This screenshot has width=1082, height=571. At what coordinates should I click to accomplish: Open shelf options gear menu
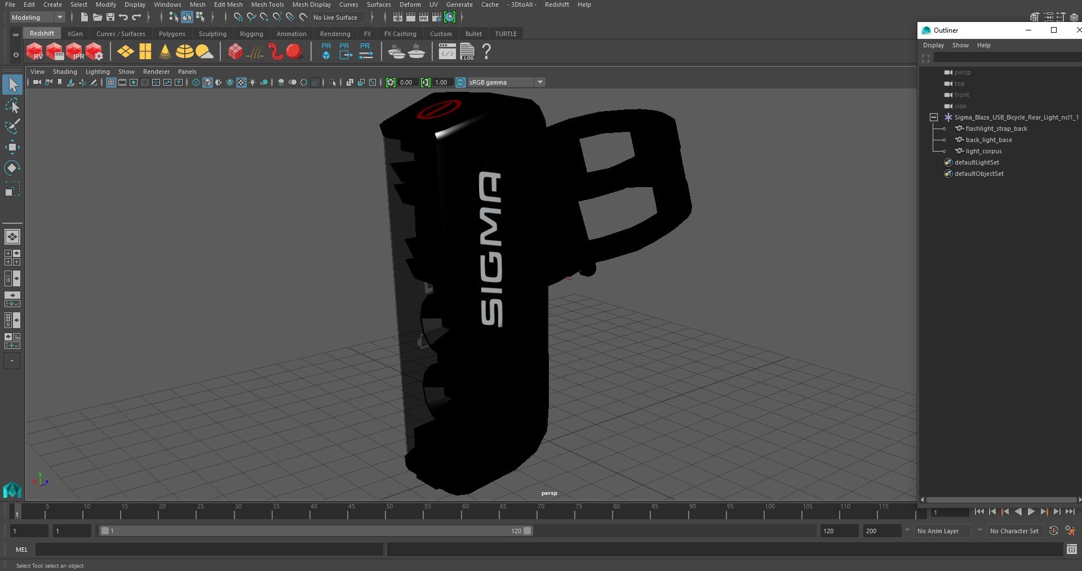(x=16, y=55)
